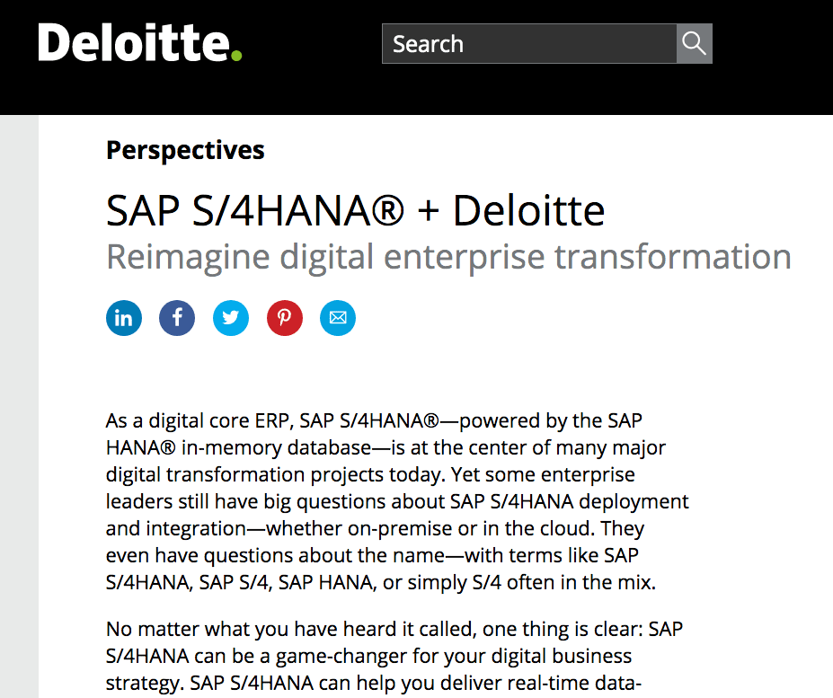833x698 pixels.
Task: Tweet the article via Twitter icon
Action: coord(231,318)
